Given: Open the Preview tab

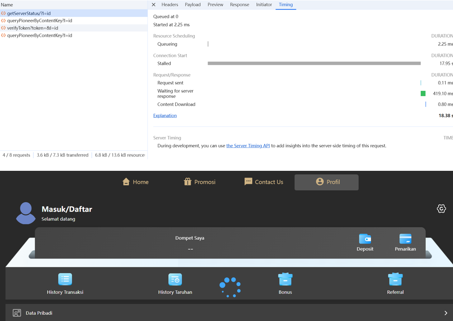Looking at the screenshot, I should click(x=215, y=5).
